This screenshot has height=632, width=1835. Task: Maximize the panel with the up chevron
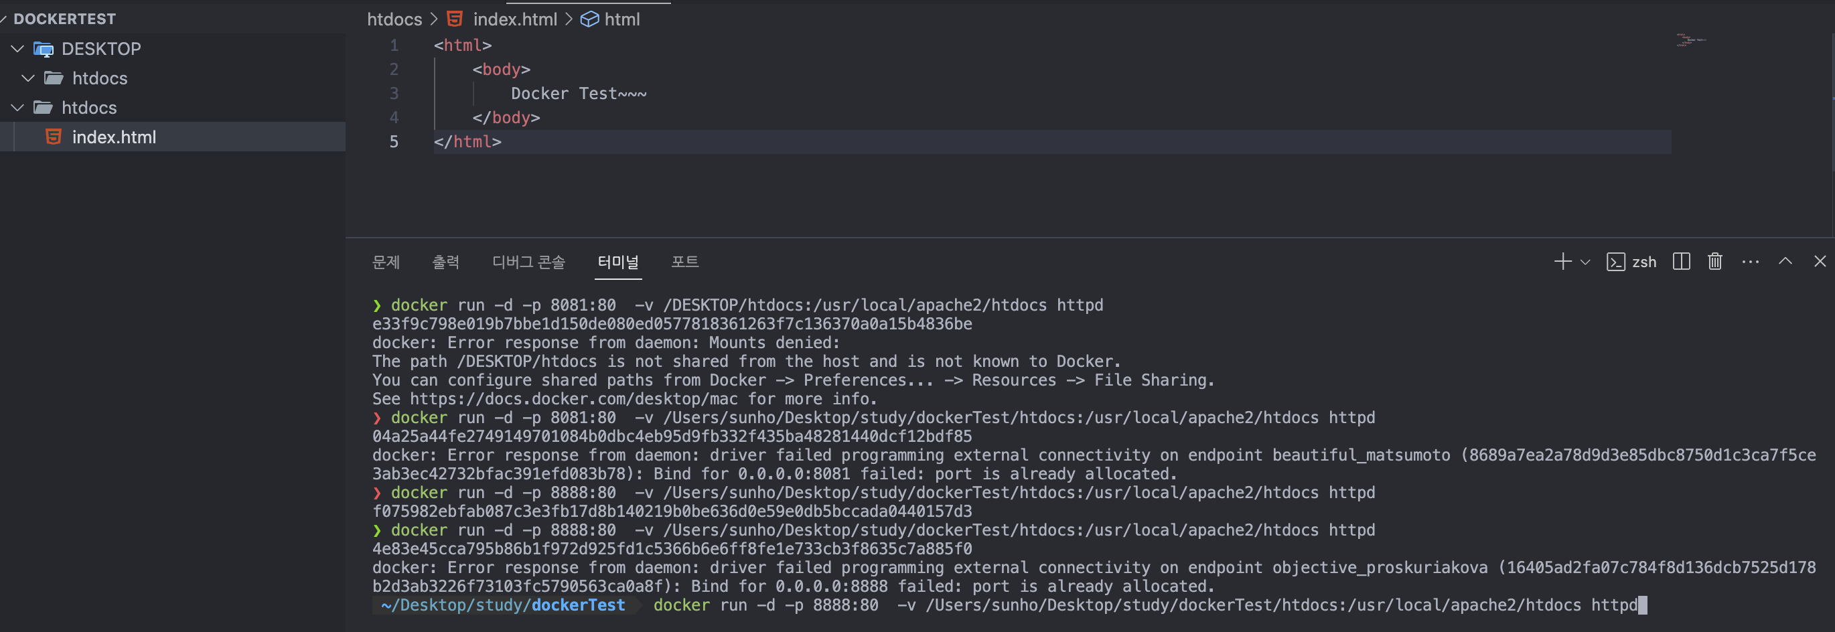[x=1785, y=261]
